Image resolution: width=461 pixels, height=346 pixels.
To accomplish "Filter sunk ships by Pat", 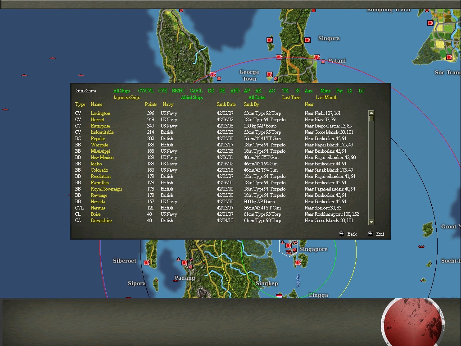I will (x=339, y=91).
